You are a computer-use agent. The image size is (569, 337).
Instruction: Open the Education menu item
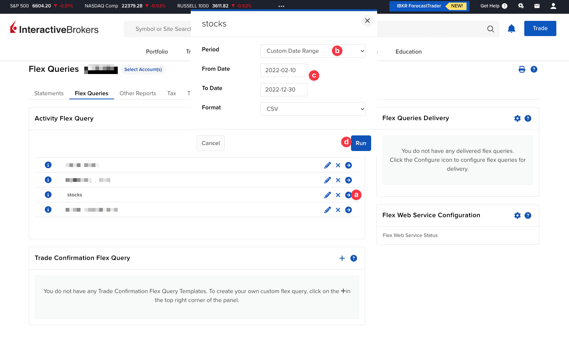(408, 52)
